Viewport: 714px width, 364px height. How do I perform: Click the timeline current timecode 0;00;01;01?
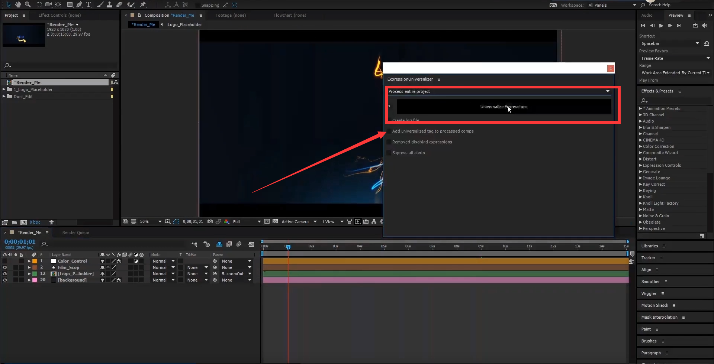[x=20, y=242]
